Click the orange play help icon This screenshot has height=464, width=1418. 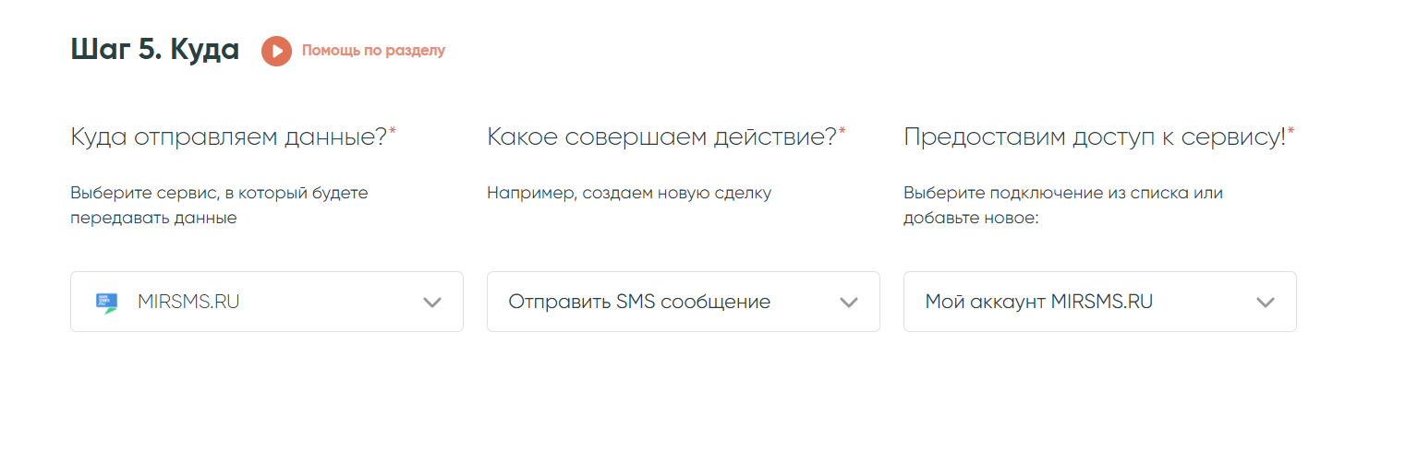coord(276,51)
